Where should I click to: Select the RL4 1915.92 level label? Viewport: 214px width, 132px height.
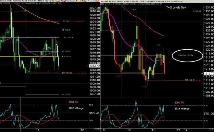[x=66, y=56]
